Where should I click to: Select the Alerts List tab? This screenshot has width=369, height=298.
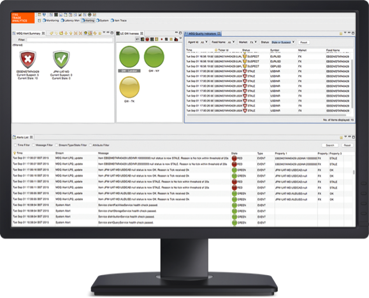point(22,137)
